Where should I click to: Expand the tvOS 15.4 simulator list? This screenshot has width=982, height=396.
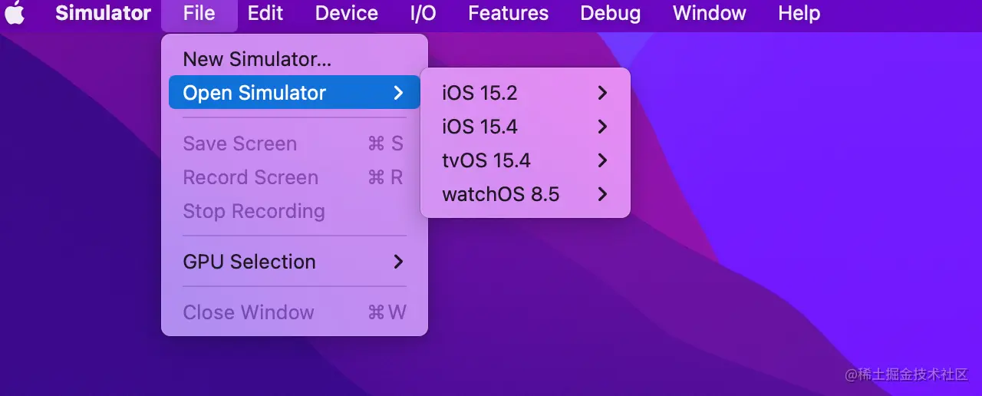click(526, 160)
